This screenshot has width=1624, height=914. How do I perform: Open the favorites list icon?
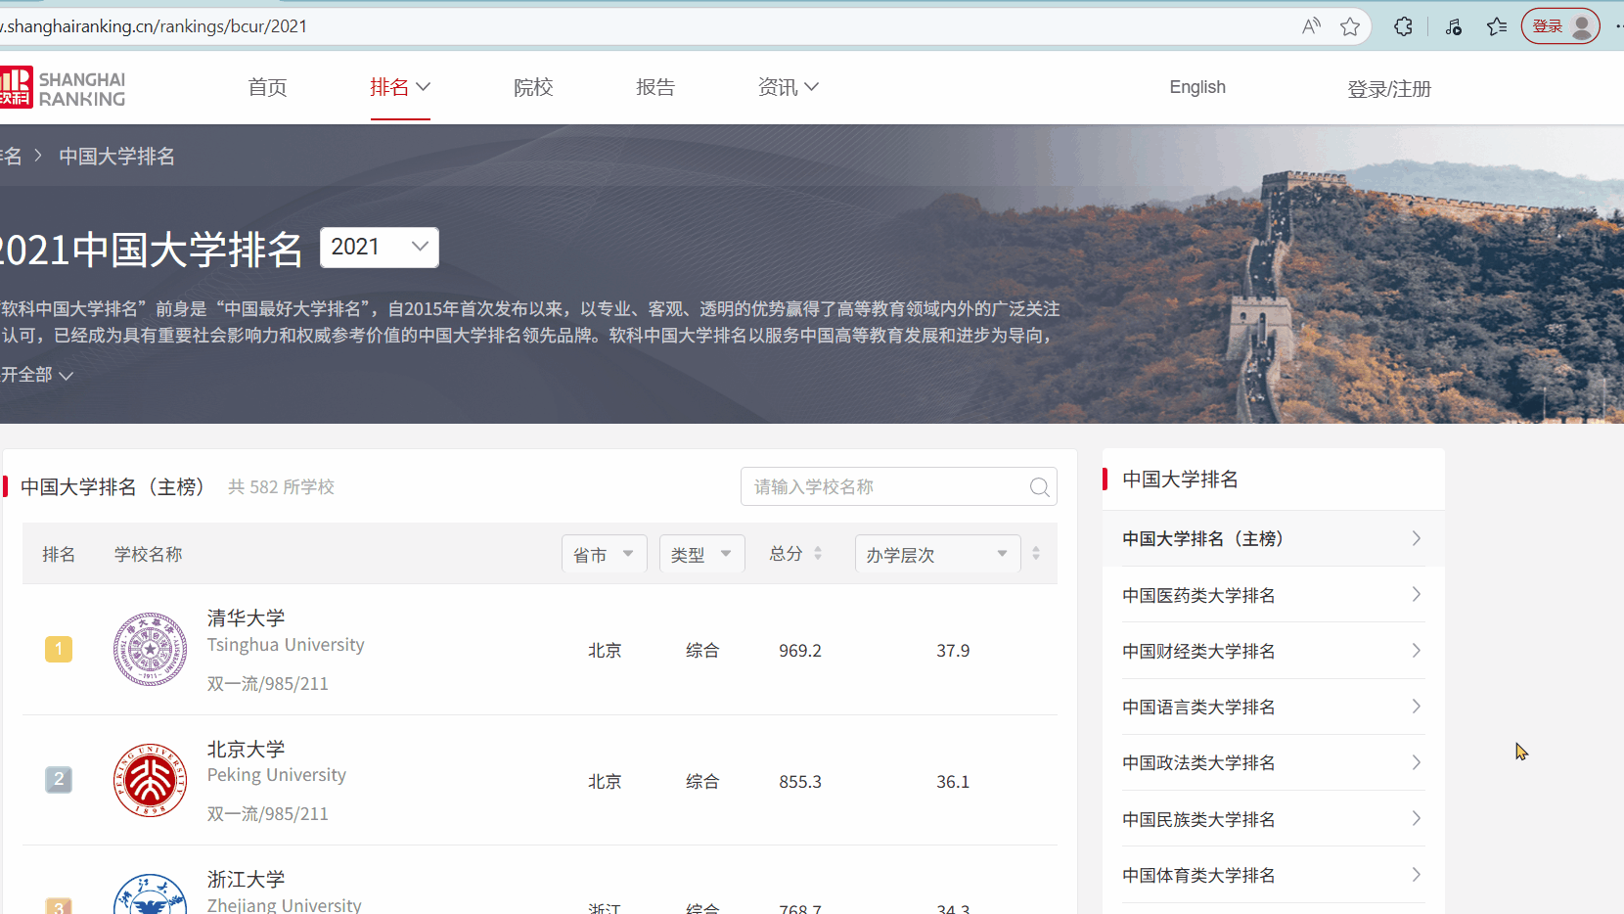(1497, 26)
